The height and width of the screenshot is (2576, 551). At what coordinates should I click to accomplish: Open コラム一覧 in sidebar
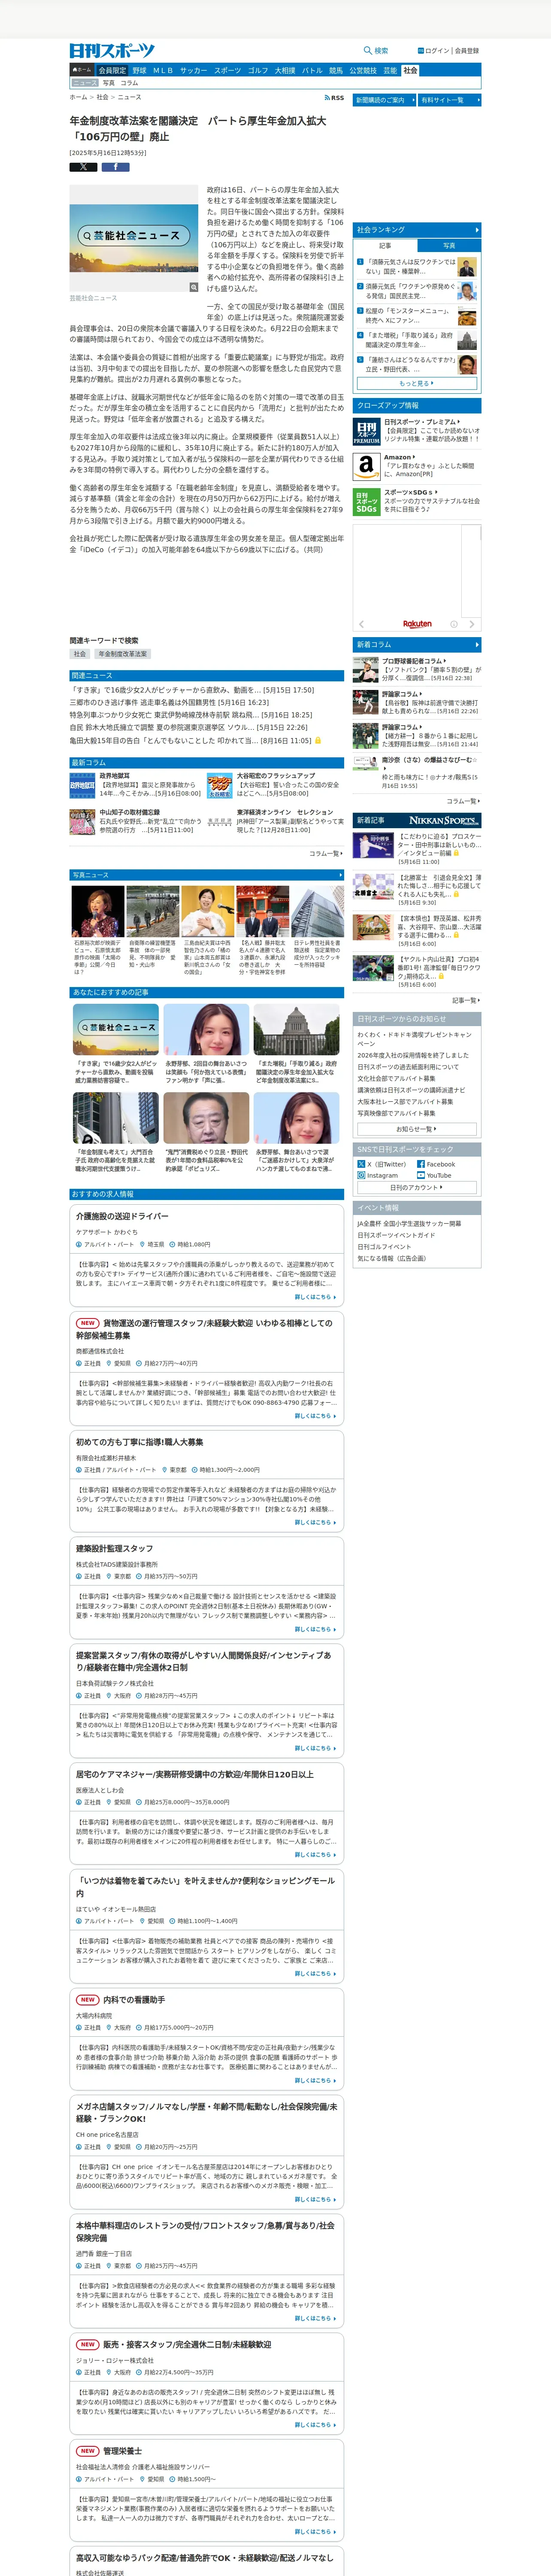462,801
